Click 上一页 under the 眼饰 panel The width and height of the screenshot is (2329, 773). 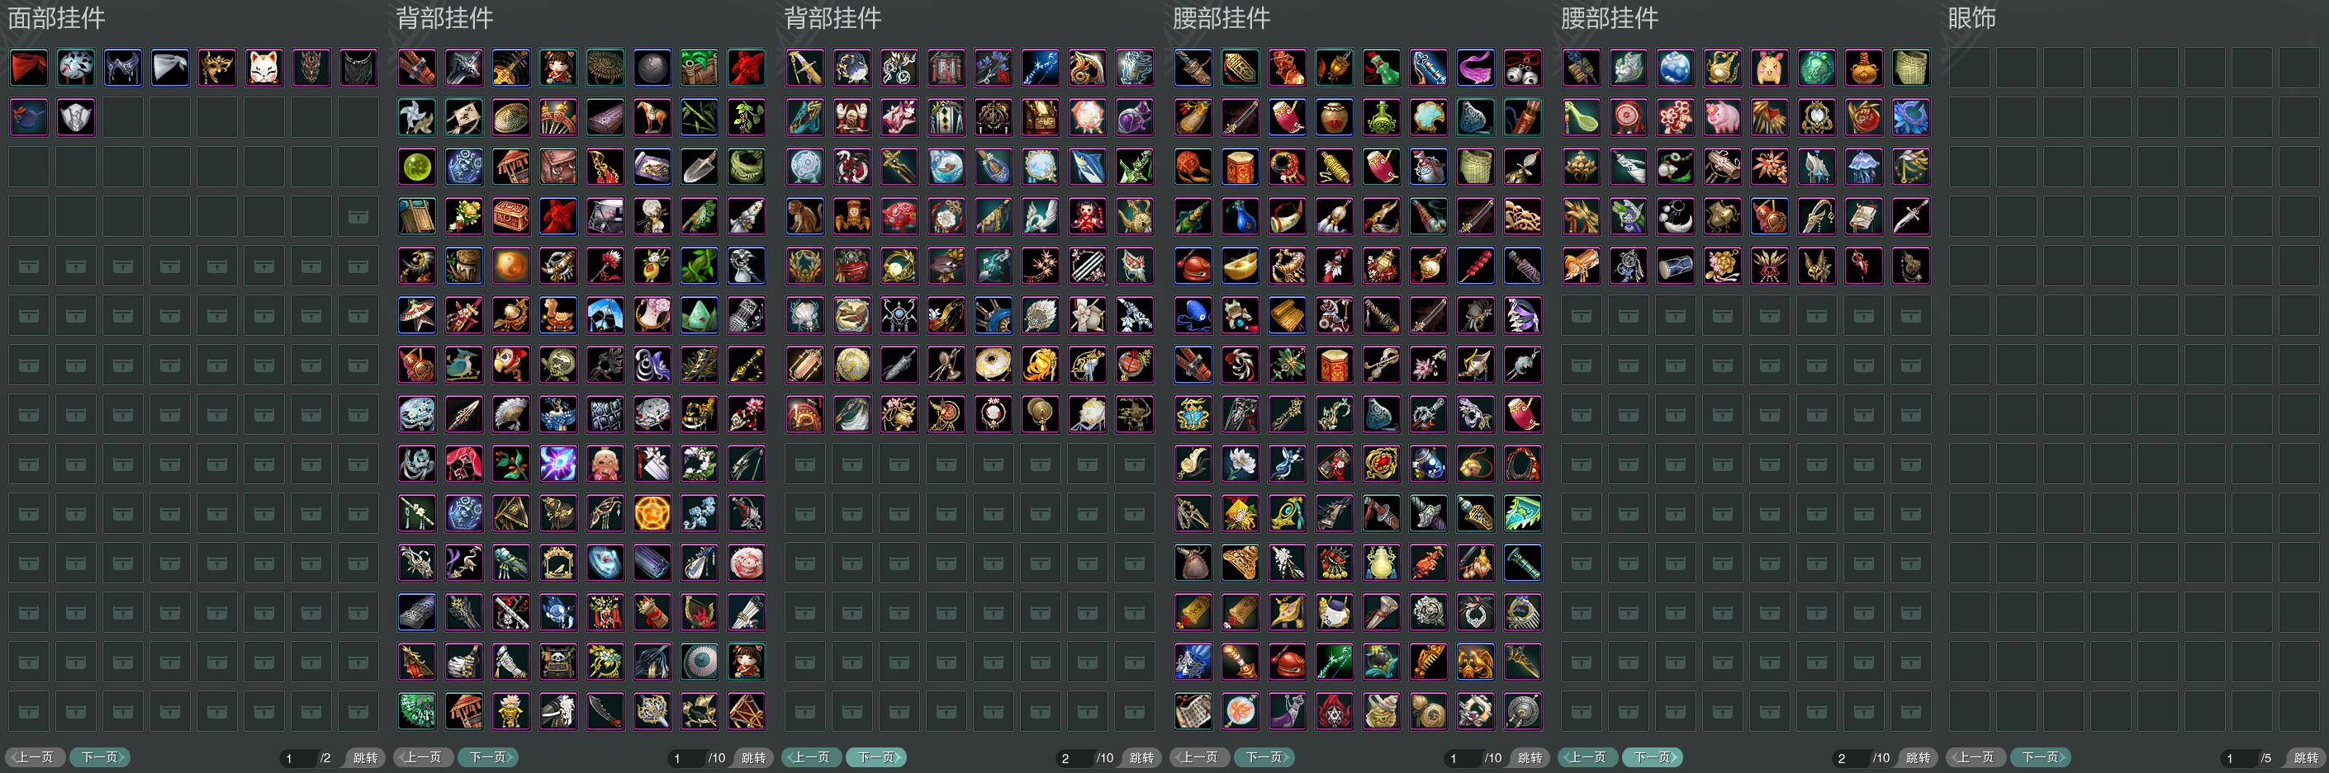1976,757
